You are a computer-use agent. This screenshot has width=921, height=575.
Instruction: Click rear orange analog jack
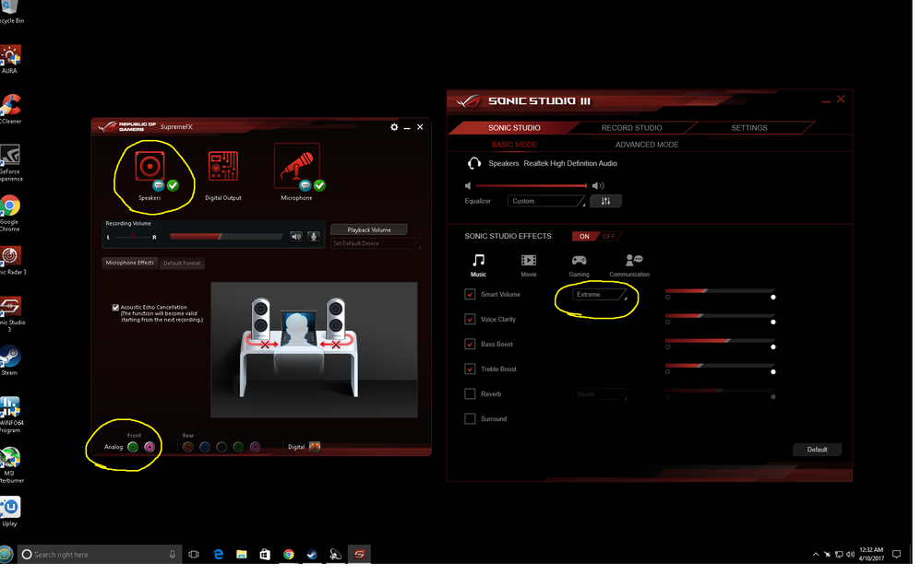[188, 448]
